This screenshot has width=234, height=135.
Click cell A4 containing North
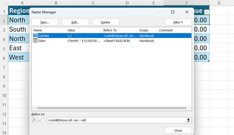19,38
